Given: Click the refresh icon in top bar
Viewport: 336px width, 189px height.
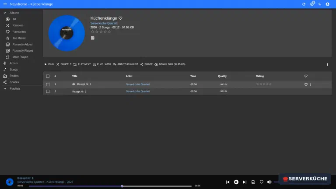Looking at the screenshot, I should tap(304, 4).
